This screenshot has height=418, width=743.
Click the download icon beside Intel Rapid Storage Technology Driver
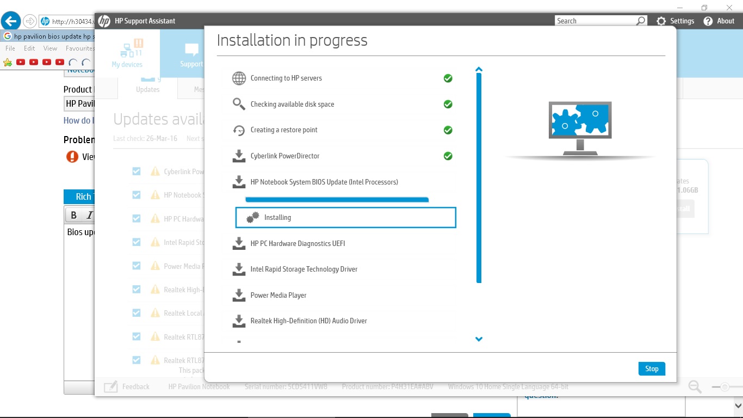tap(239, 269)
